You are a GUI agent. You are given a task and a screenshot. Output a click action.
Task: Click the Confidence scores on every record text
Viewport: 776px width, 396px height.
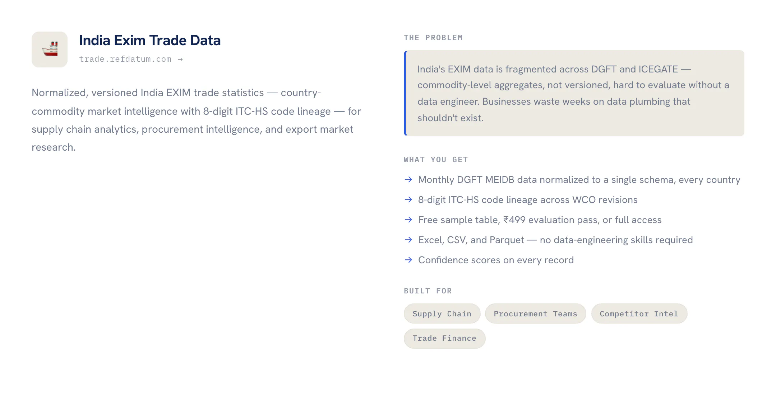[x=496, y=260]
